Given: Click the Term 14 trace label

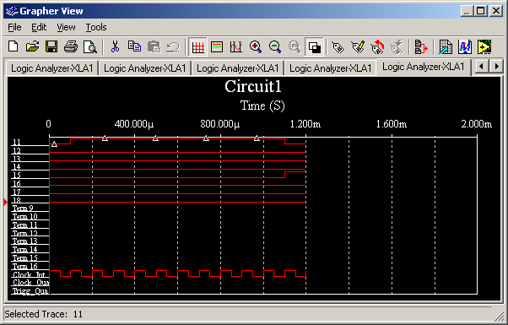Looking at the screenshot, I should (25, 250).
